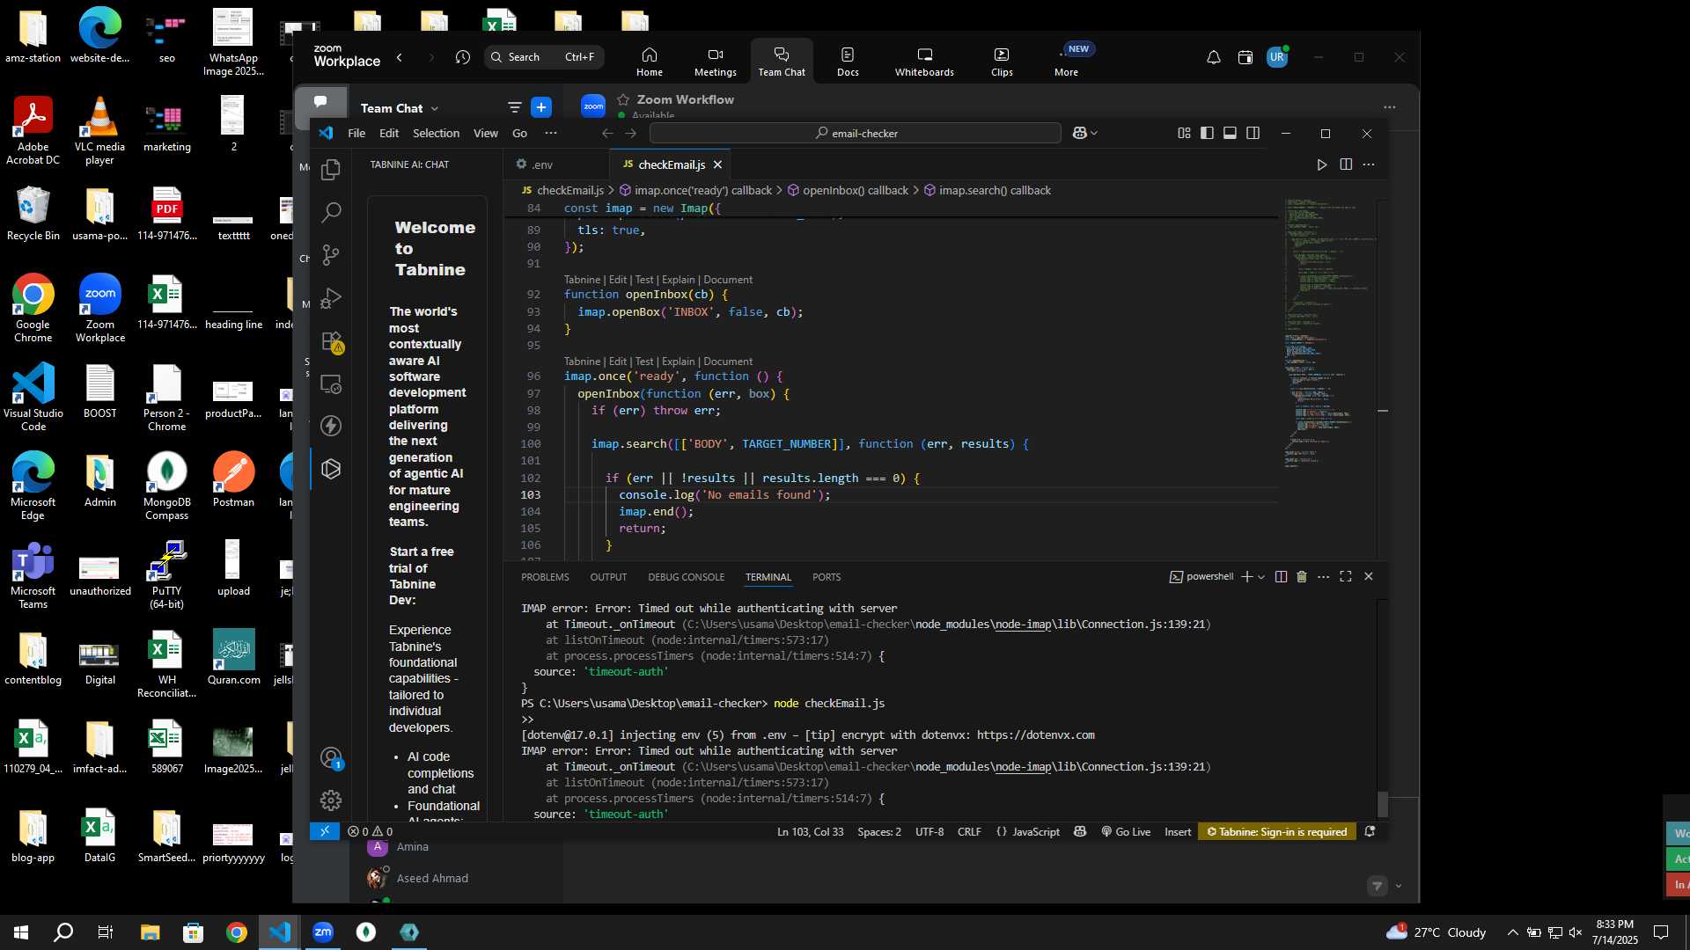
Task: Click the Zoom notifications bell
Action: (1213, 58)
